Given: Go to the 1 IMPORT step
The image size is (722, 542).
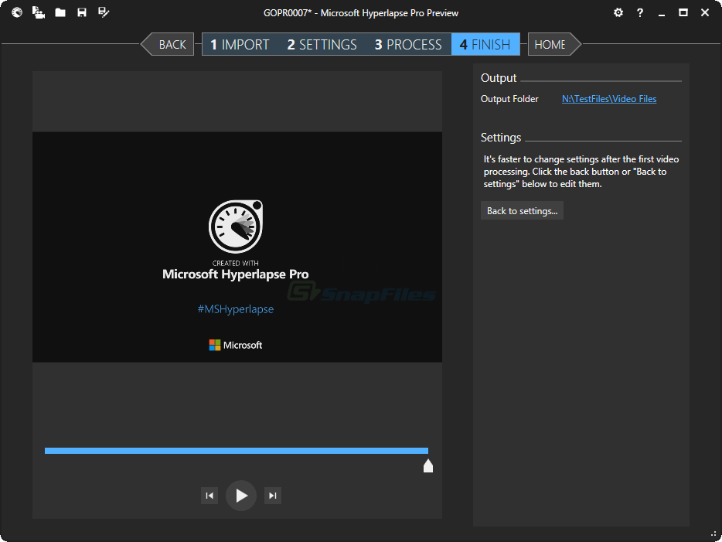Looking at the screenshot, I should (x=240, y=45).
